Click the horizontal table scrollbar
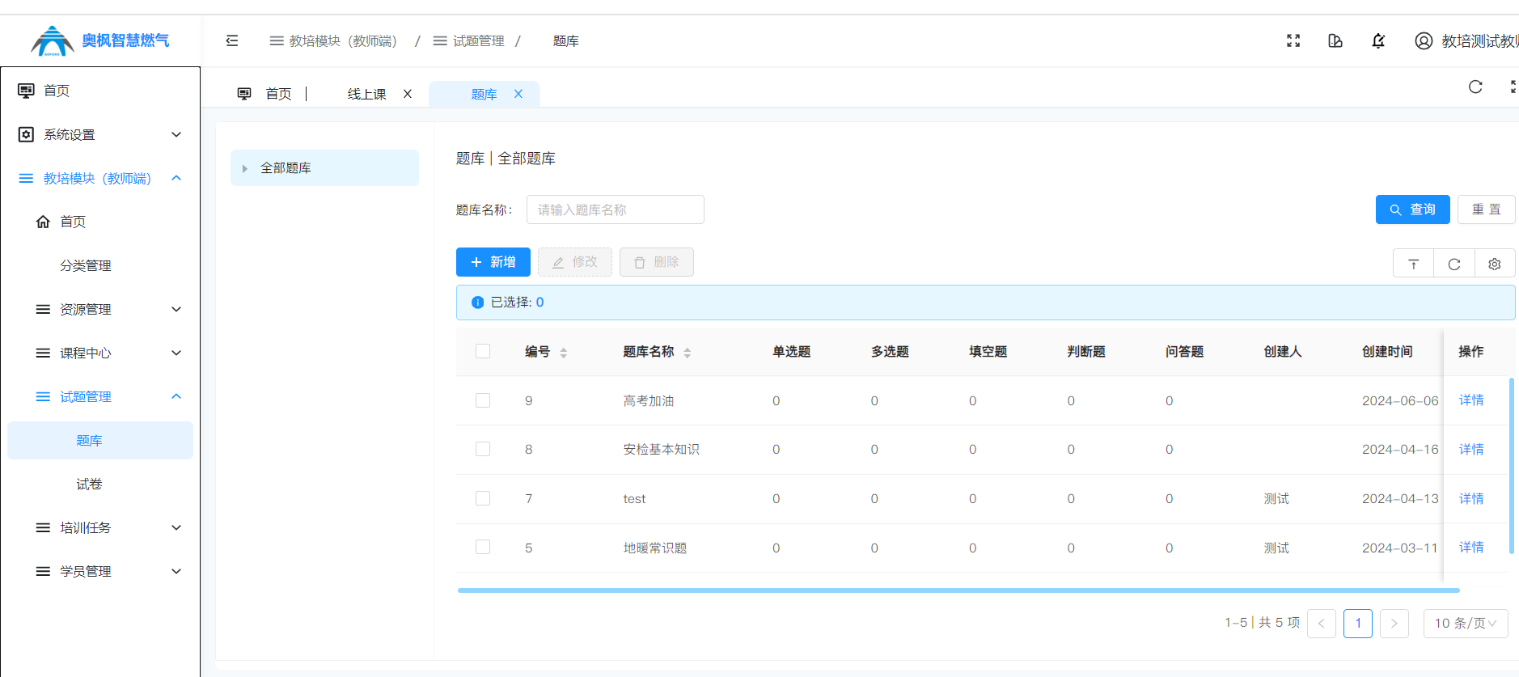The image size is (1519, 677). click(958, 590)
